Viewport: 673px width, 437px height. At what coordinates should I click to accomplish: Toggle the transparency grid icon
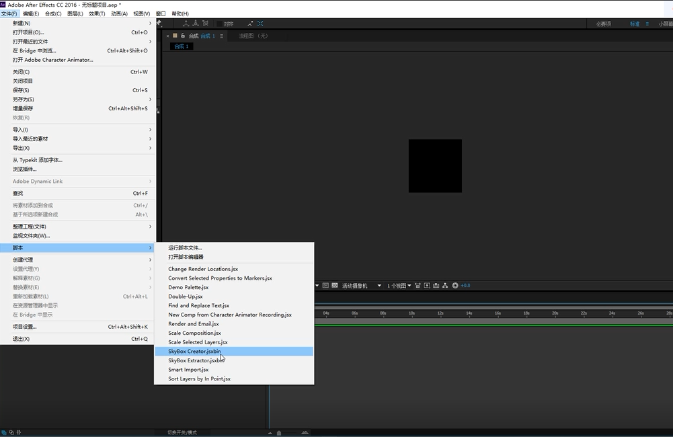(335, 286)
